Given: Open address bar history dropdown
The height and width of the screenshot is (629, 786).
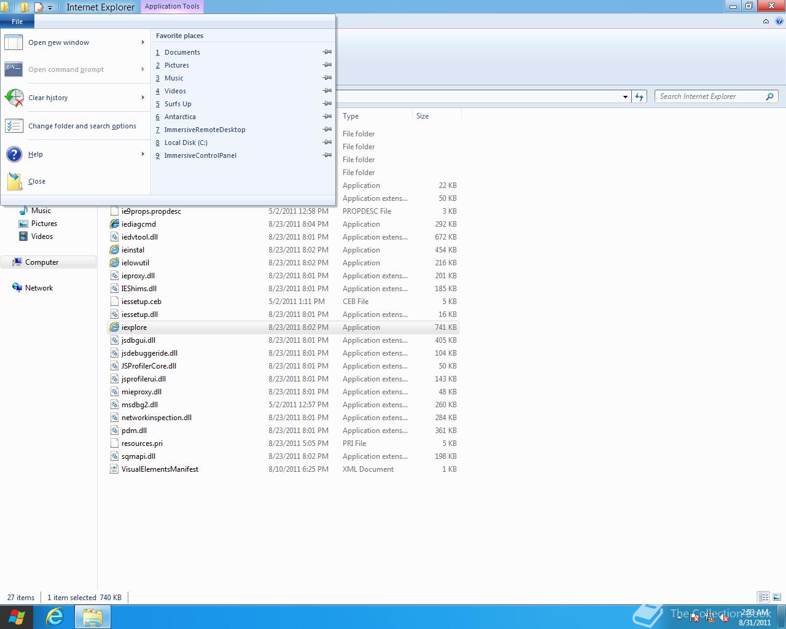Looking at the screenshot, I should pos(625,96).
